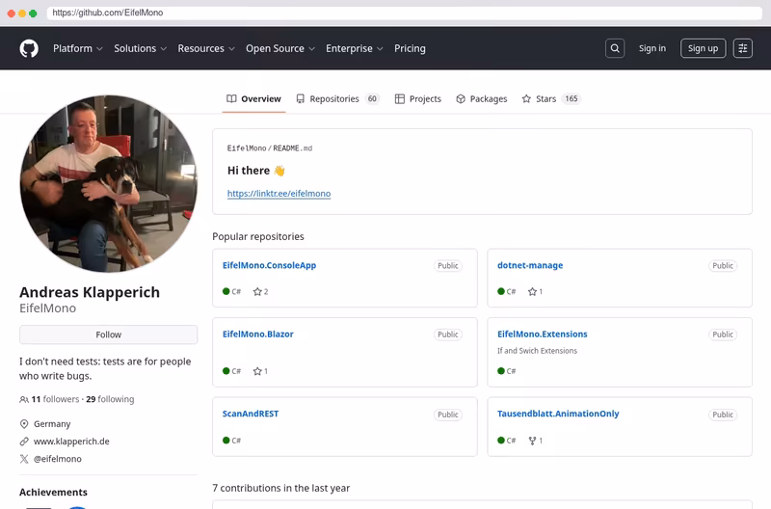Click the EifelMono link in README path
The width and height of the screenshot is (771, 509).
point(247,148)
